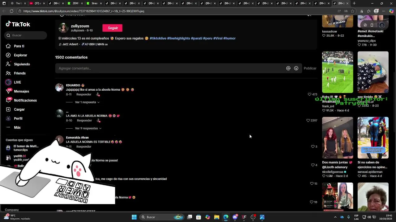Open zullyzoum's profile avatar

pos(63,28)
